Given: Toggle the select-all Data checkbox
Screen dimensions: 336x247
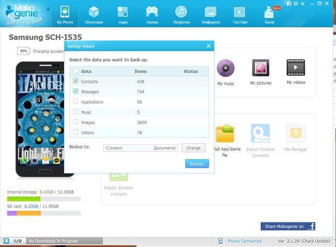Looking at the screenshot, I should (76, 71).
